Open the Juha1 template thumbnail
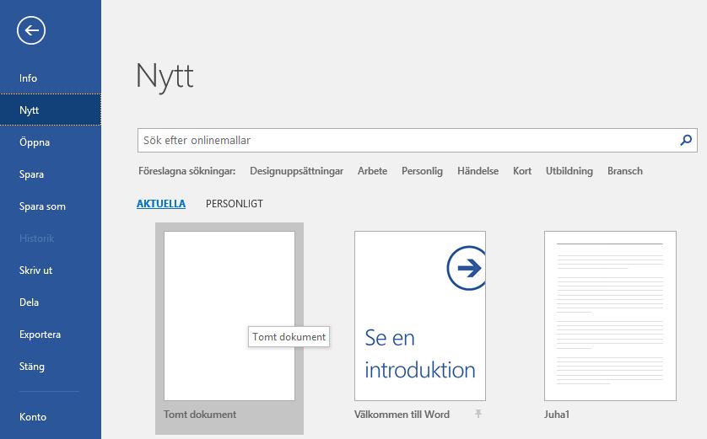Screen dimensions: 707x439 (x=610, y=316)
